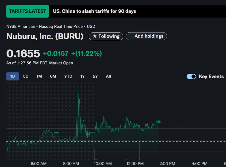
Task: Click the premarket spike peak on the chart
Action: click(79, 91)
